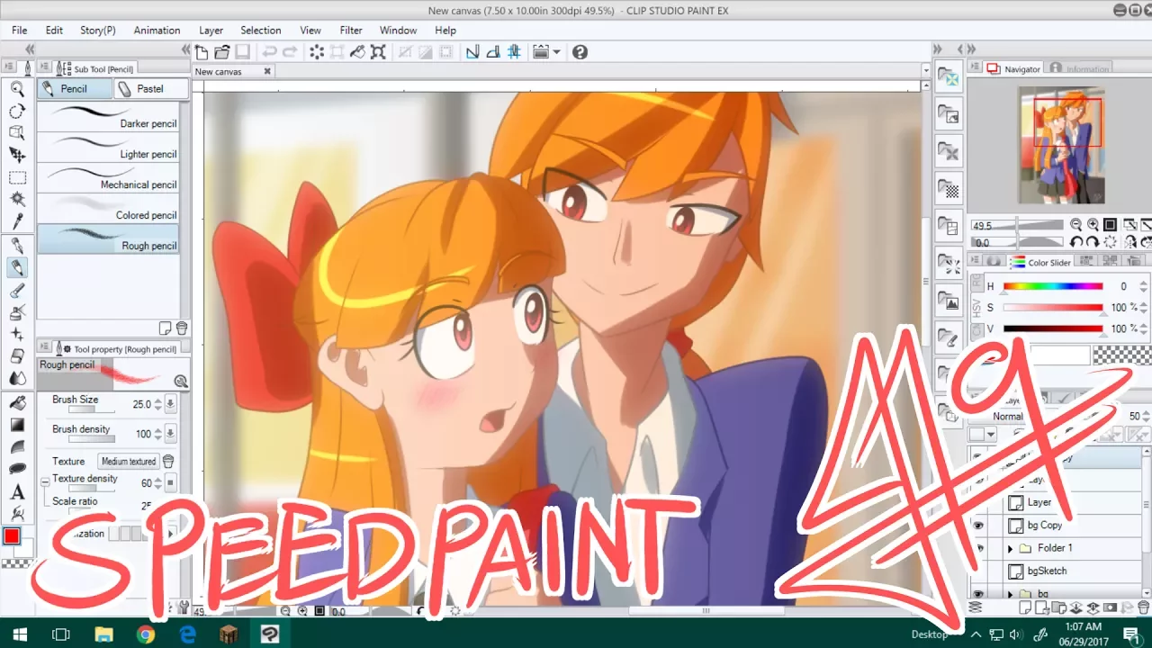Select the Move layer tool
Image resolution: width=1152 pixels, height=648 pixels.
(x=17, y=156)
